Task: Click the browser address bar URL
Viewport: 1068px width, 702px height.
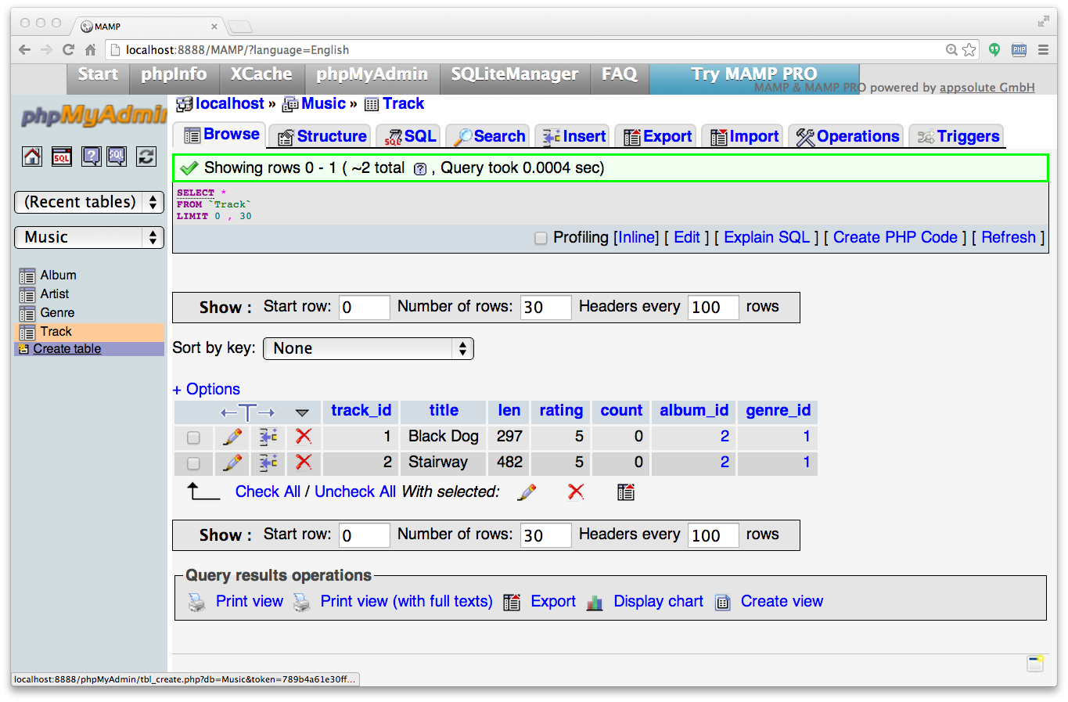Action: [237, 49]
